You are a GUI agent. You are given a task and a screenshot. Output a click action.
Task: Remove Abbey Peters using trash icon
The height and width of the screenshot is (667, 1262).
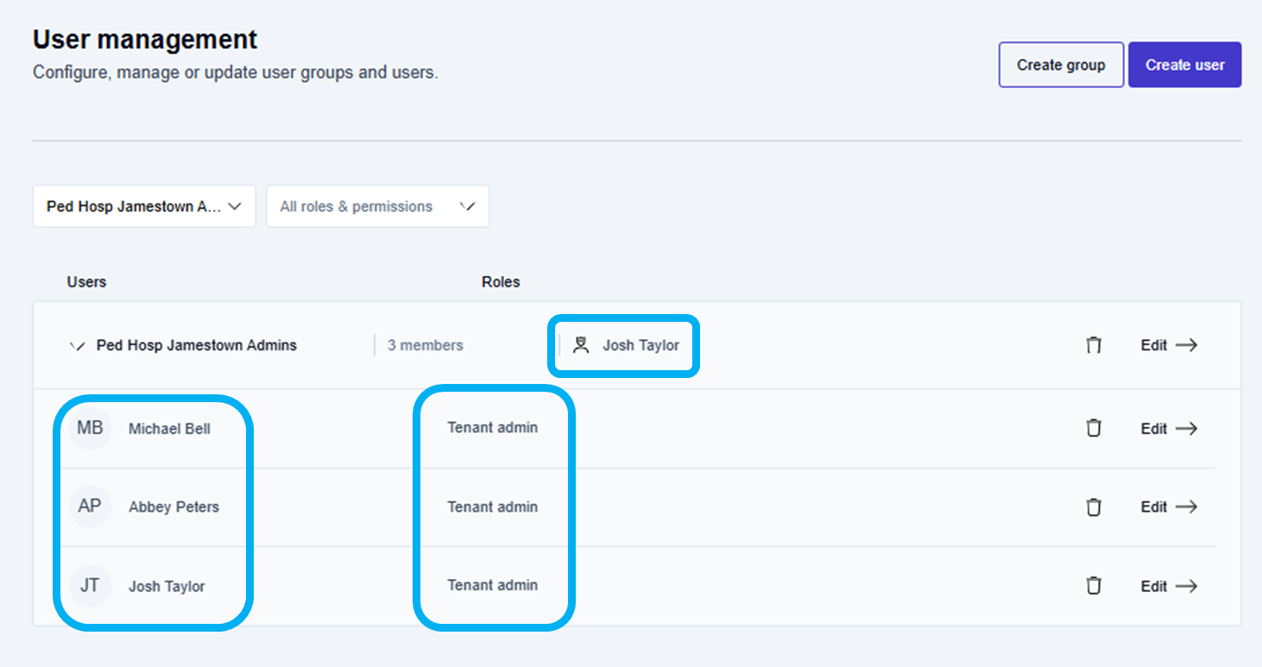tap(1094, 507)
